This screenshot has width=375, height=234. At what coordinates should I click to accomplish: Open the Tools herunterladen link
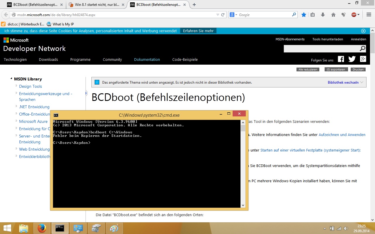(328, 39)
